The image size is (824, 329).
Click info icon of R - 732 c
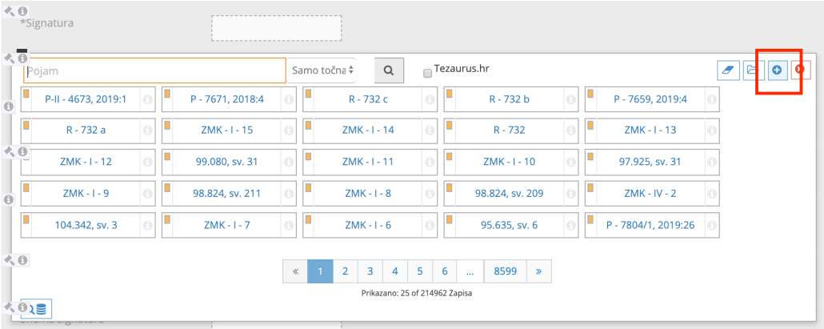[430, 99]
